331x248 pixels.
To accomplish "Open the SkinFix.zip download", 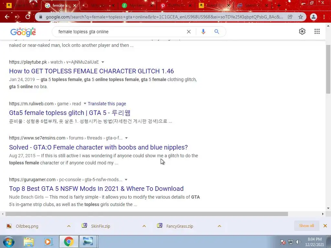I will (x=101, y=226).
